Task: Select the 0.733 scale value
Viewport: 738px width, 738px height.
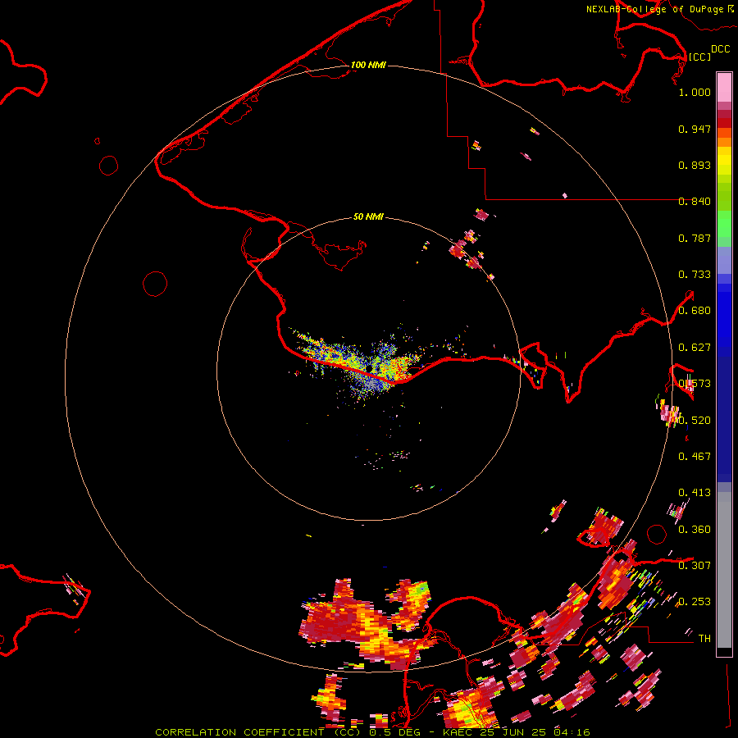Action: [x=695, y=275]
